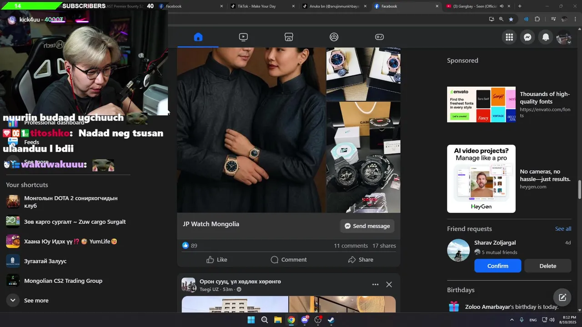View the 89 like reactions

(x=190, y=246)
